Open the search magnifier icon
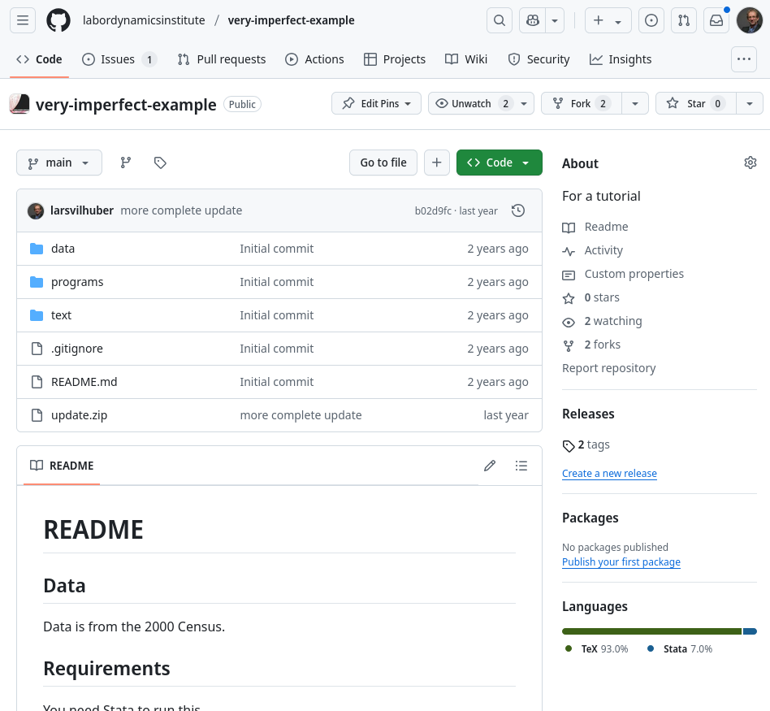The image size is (770, 711). (x=499, y=20)
